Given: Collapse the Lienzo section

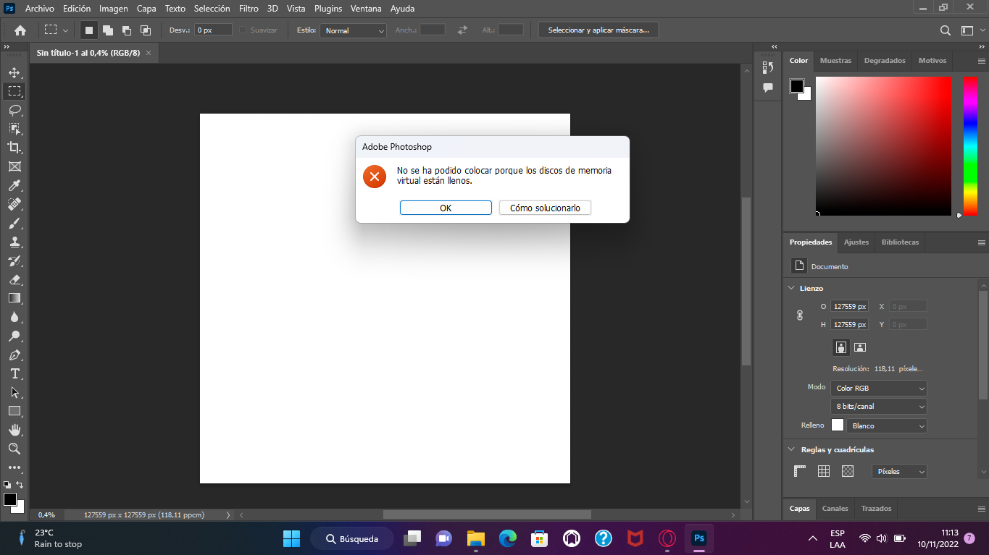Looking at the screenshot, I should point(791,288).
